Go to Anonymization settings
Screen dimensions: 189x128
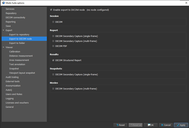click(13, 85)
